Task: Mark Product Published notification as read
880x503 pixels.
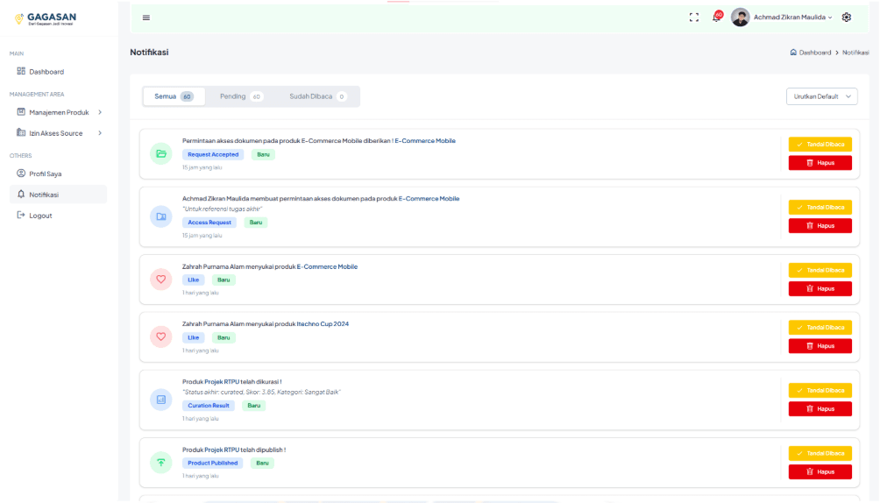Action: point(820,453)
